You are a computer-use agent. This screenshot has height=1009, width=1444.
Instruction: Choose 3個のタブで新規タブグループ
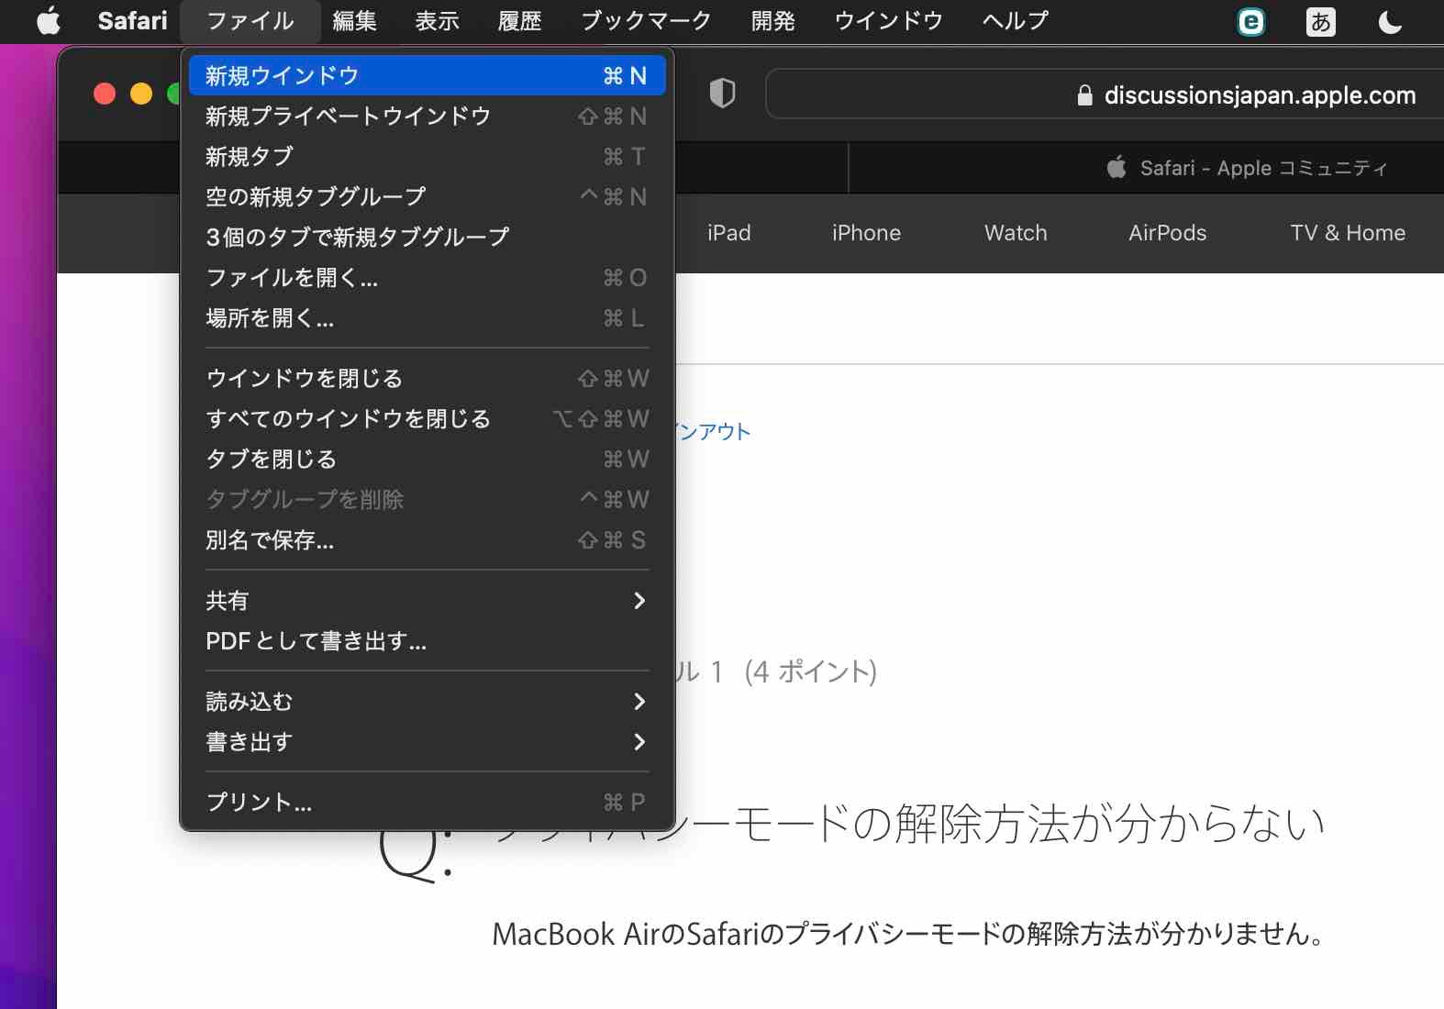tap(428, 237)
